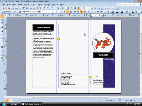Open the Insert menu

[20, 5]
